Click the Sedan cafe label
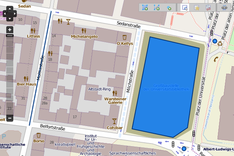 25,6
